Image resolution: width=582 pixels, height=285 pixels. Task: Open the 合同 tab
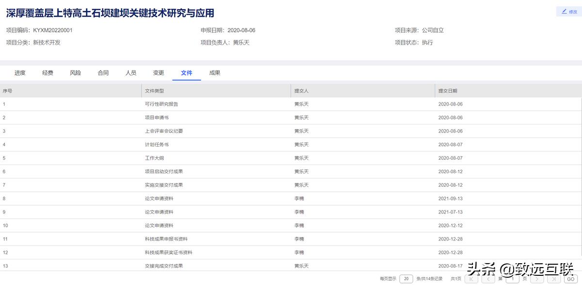[103, 73]
